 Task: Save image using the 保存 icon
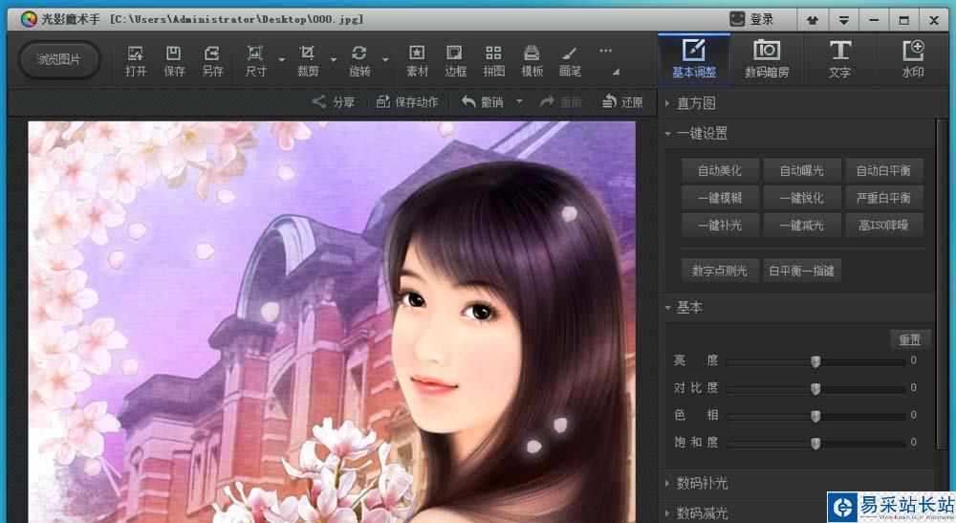click(x=174, y=61)
